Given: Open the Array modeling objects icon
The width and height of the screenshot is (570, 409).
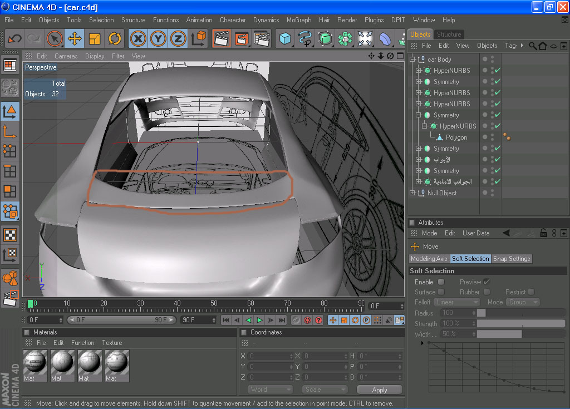Looking at the screenshot, I should 345,38.
